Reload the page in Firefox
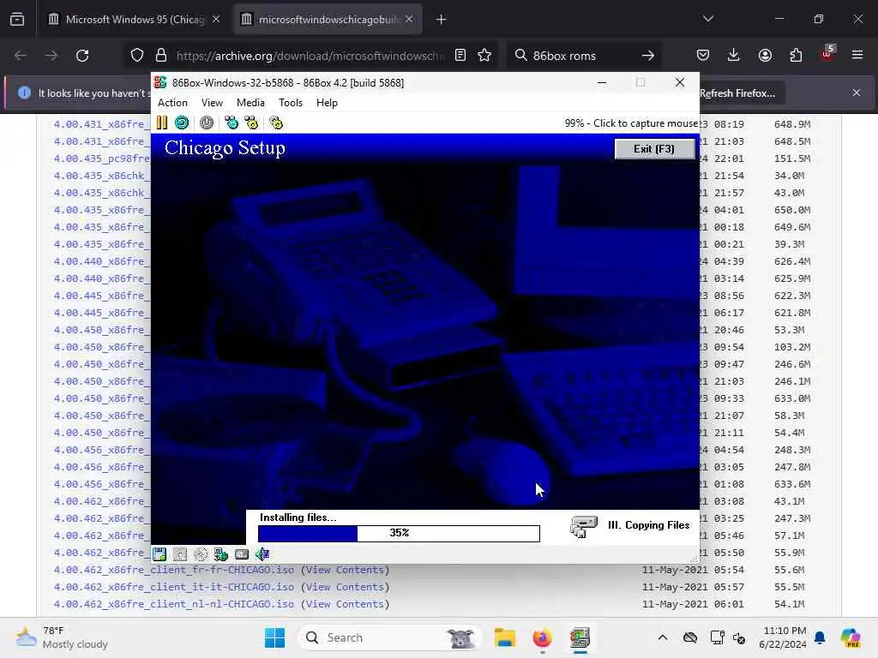Screen dimensions: 878x658 click(82, 56)
